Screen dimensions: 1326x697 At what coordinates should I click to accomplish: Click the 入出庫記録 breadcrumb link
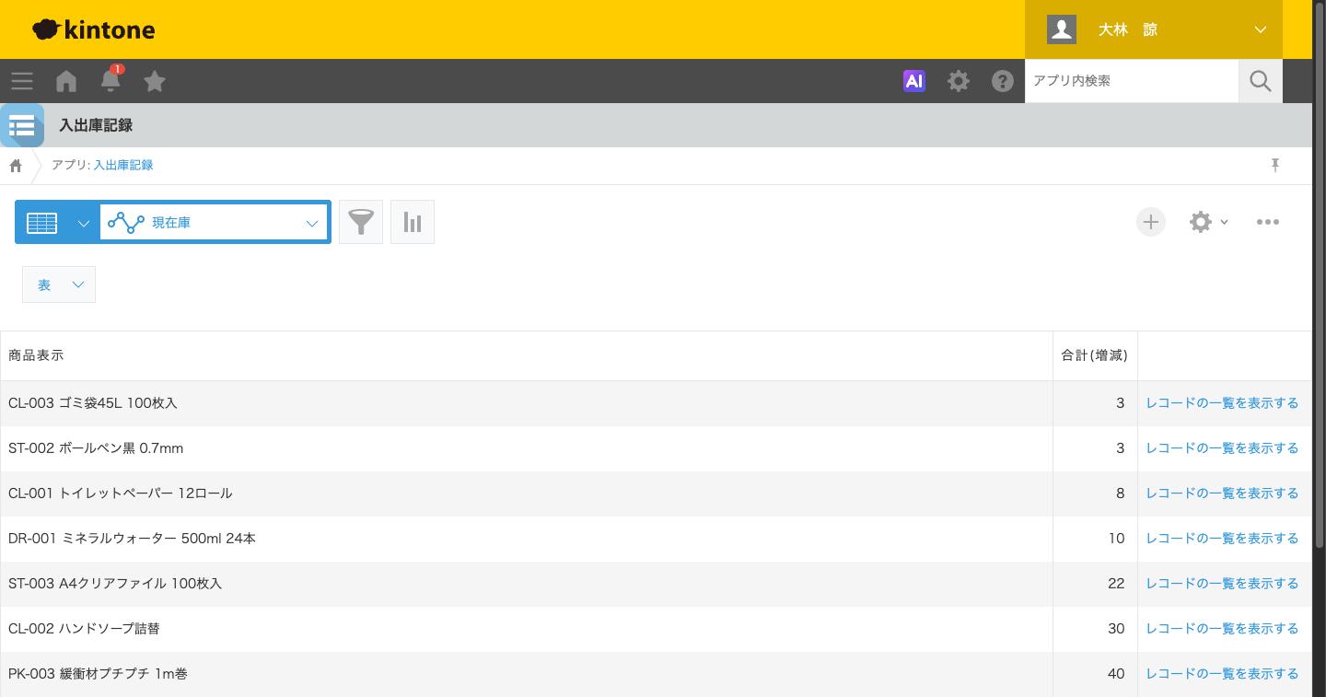[x=123, y=165]
